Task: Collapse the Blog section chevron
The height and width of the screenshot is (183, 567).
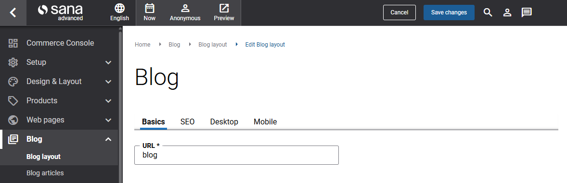Action: 108,139
